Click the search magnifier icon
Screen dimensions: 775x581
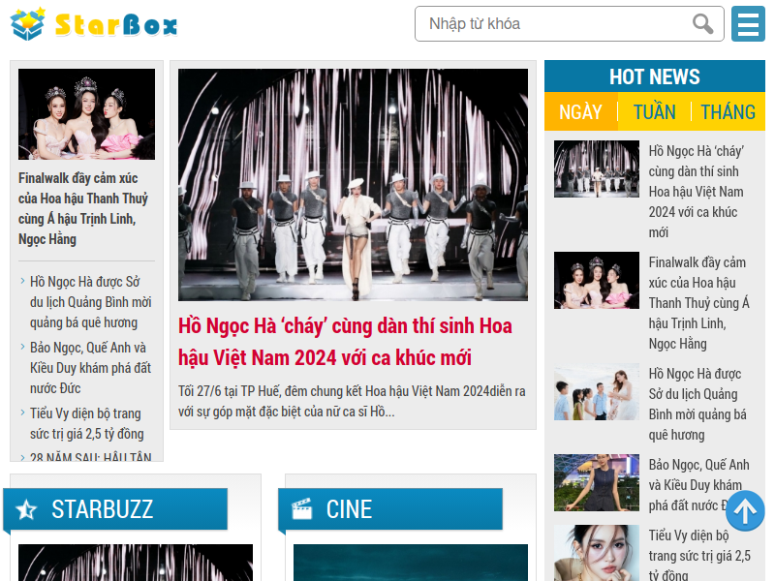coord(702,23)
